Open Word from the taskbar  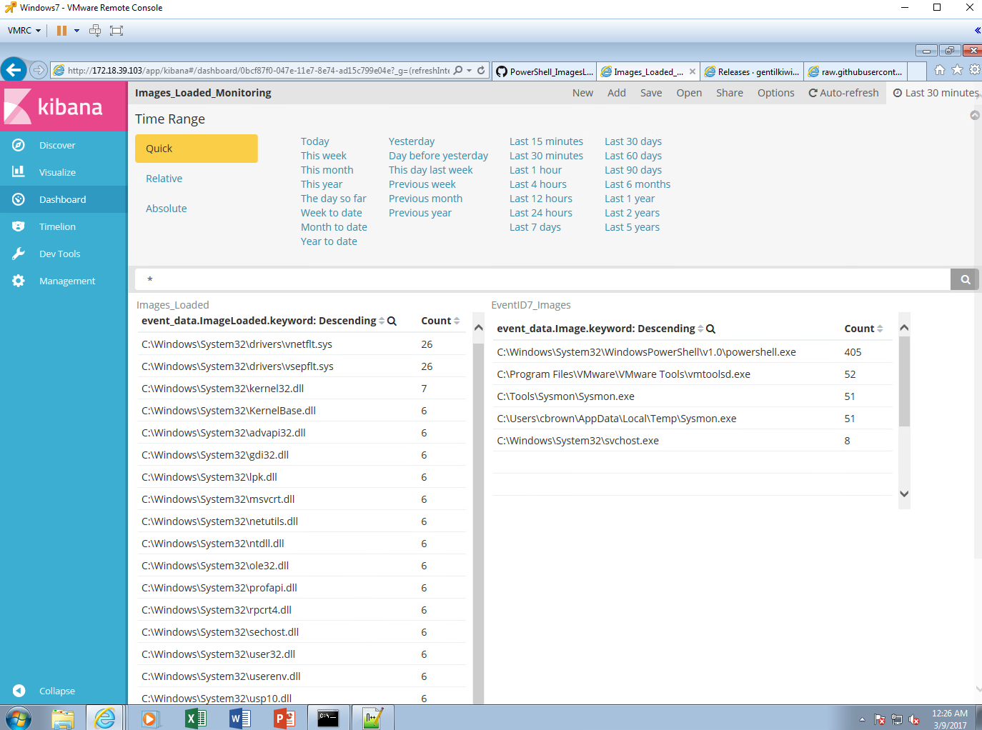click(x=239, y=718)
